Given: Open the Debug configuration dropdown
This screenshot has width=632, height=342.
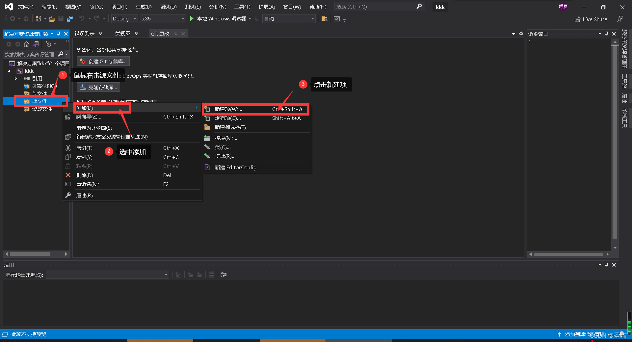Looking at the screenshot, I should [124, 19].
